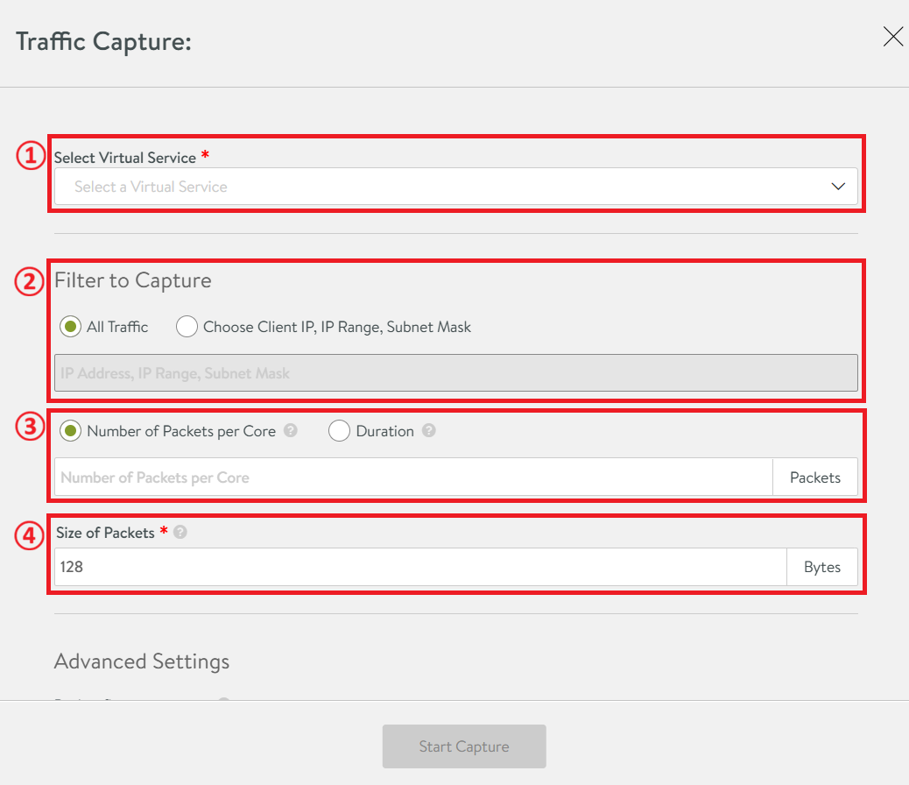
Task: Click the Size of Packets label
Action: 105,533
